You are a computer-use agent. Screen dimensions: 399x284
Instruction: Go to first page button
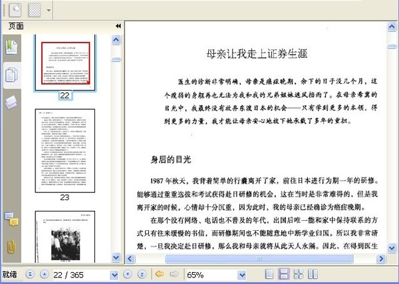coord(31,274)
